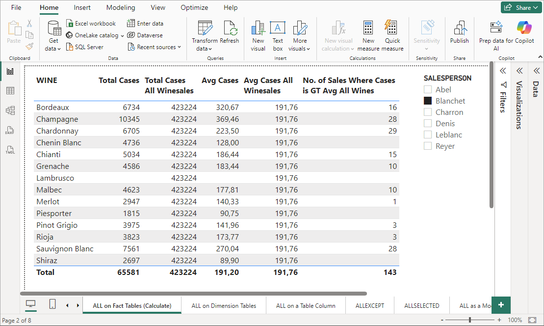The width and height of the screenshot is (544, 326).
Task: Click the Transform data icon
Action: click(205, 28)
